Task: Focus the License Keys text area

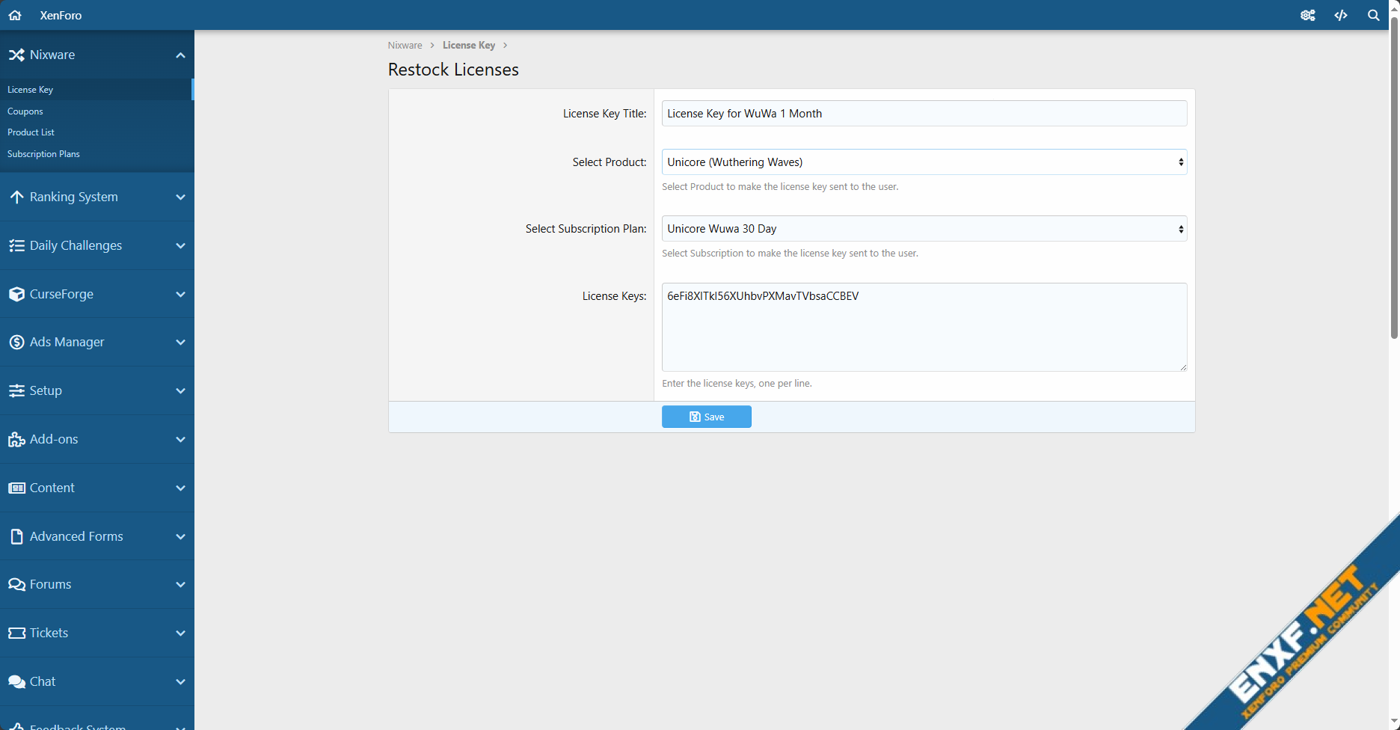Action: coord(924,327)
